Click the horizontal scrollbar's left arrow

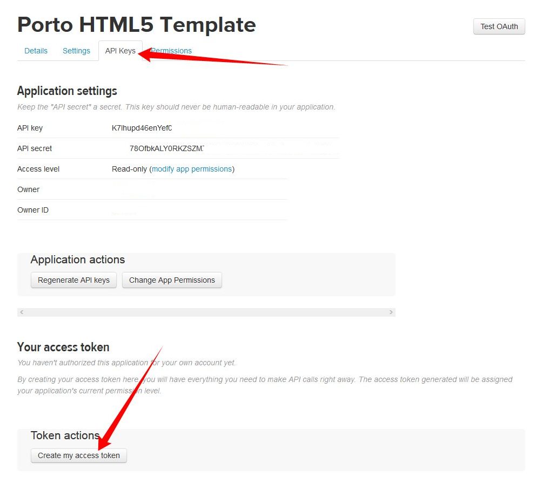click(22, 312)
